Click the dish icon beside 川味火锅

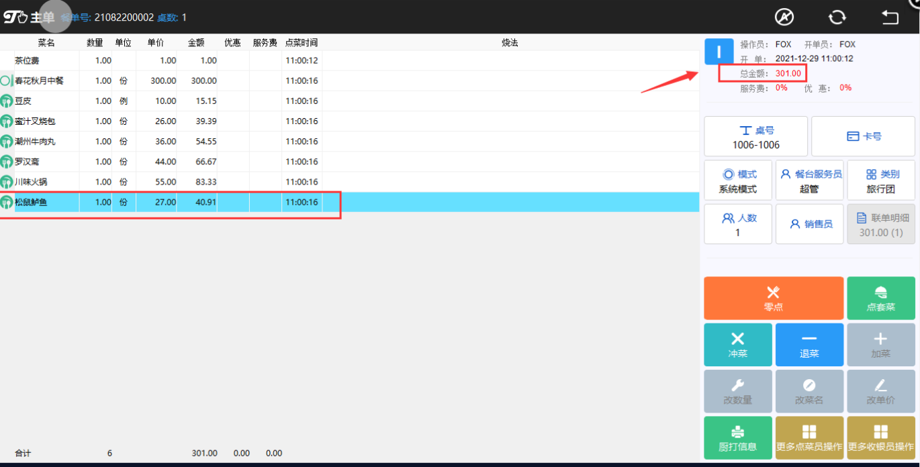[7, 182]
